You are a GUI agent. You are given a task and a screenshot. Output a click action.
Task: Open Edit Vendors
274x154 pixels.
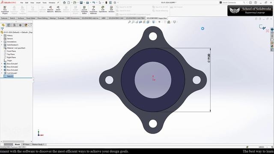coord(111,9)
